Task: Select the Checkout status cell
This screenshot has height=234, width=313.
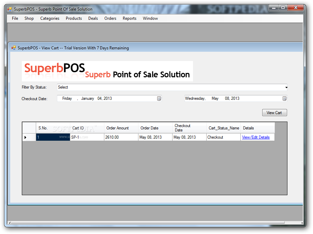Action: pyautogui.click(x=223, y=137)
